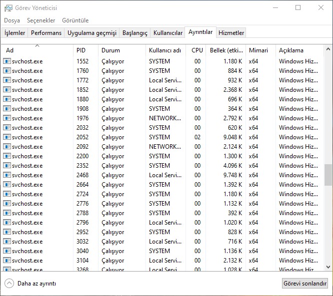Click the svchost.exe icon with PID 2796
This screenshot has height=296, width=333.
click(x=7, y=223)
